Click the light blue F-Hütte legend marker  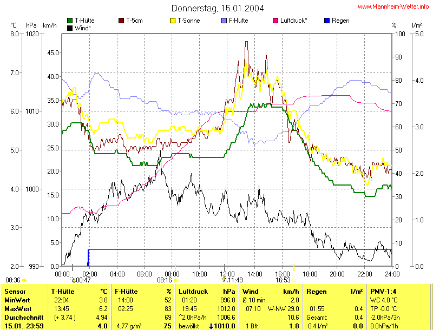(x=224, y=21)
